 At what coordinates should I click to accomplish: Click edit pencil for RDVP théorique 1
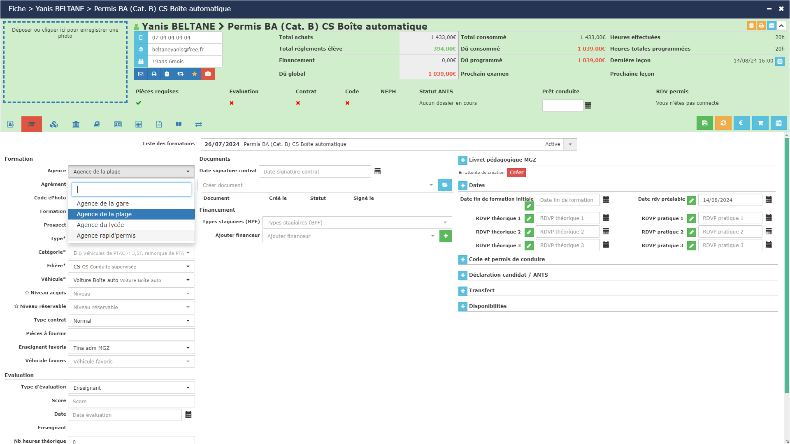point(529,219)
